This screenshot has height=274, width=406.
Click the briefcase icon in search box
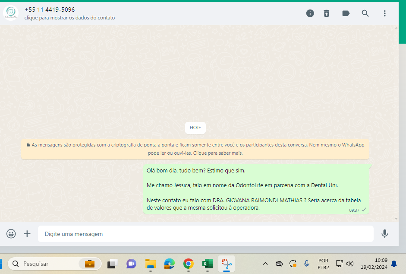click(x=90, y=264)
